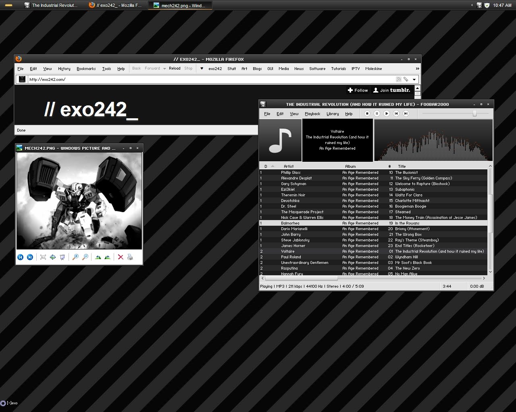Open the Software bookmark link
Image resolution: width=516 pixels, height=412 pixels.
click(317, 69)
